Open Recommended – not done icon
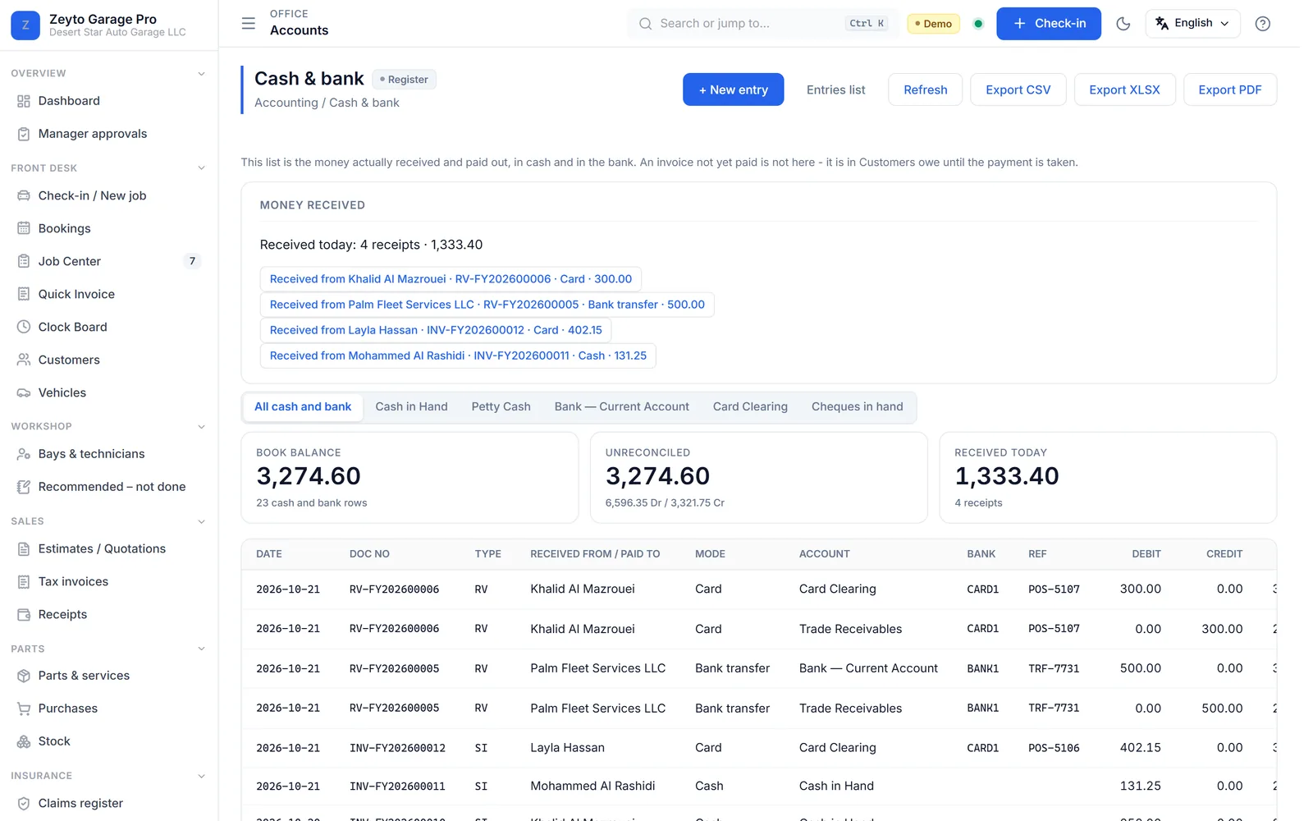The image size is (1313, 821). [x=24, y=487]
